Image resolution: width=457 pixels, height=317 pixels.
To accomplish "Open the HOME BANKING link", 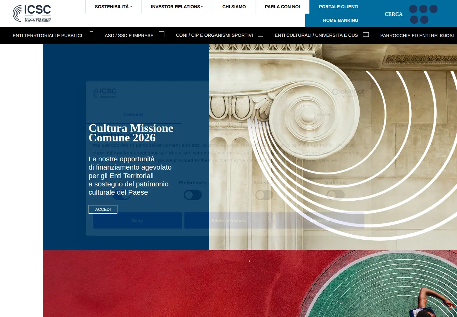I will 341,20.
